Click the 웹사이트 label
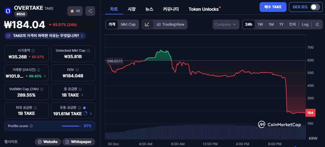The width and height of the screenshot is (325, 147). pos(11,142)
